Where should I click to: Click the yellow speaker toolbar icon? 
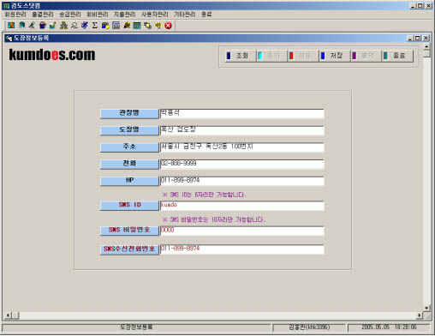pyautogui.click(x=158, y=26)
